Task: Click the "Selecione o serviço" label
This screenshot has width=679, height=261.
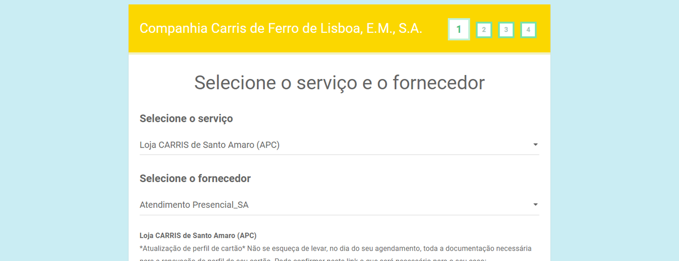Action: (x=186, y=118)
